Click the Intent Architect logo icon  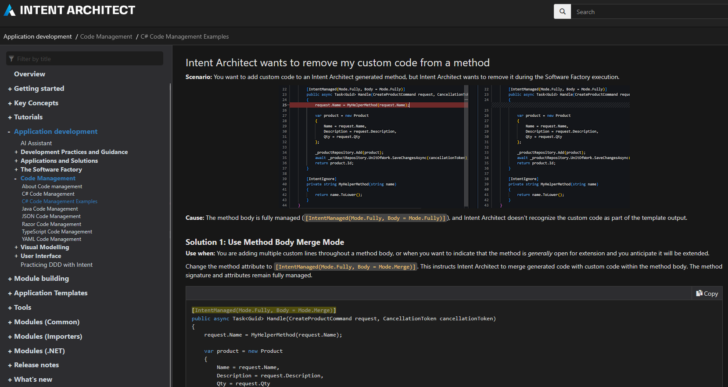pyautogui.click(x=10, y=10)
